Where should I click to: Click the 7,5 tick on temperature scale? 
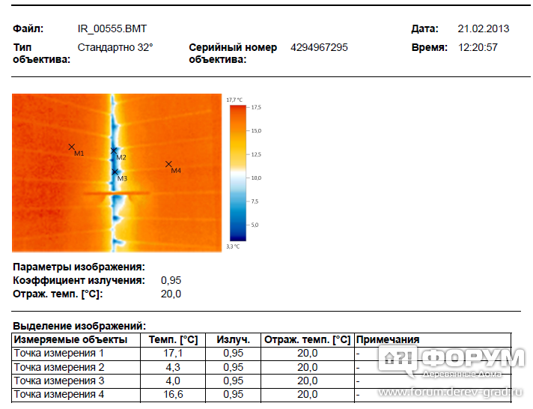pyautogui.click(x=255, y=202)
